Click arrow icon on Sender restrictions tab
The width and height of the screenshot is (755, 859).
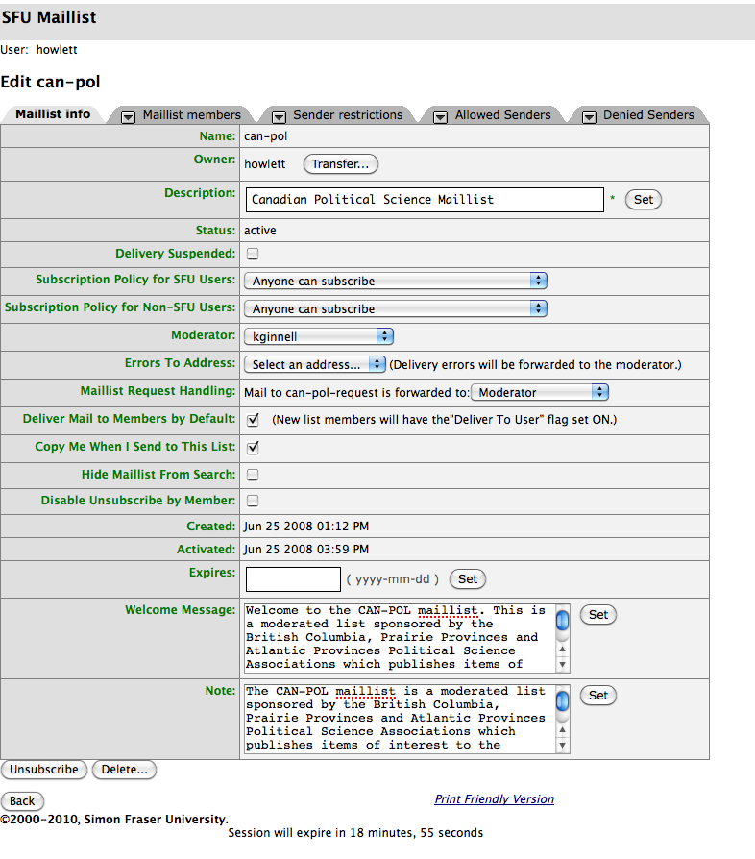pos(279,116)
